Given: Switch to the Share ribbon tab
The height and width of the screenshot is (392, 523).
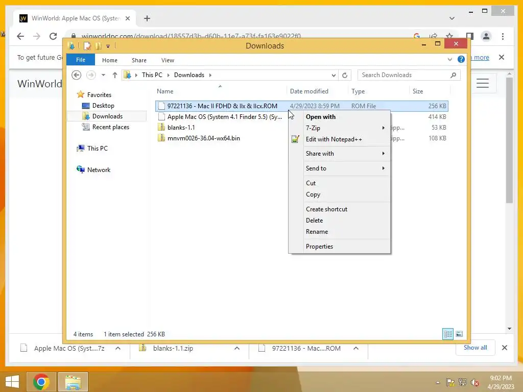Looking at the screenshot, I should [x=139, y=60].
